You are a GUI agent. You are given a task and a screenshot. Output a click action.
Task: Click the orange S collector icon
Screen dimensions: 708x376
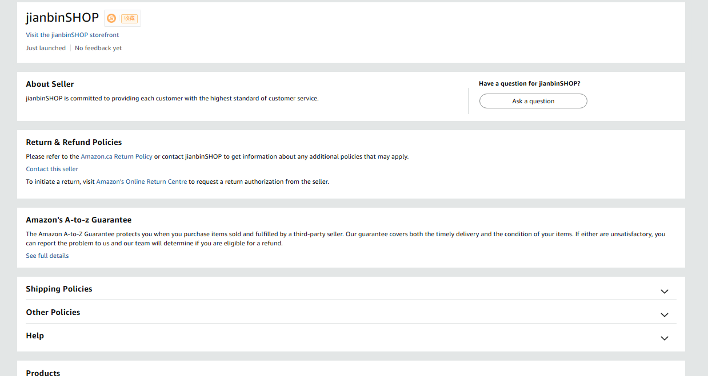coord(111,18)
